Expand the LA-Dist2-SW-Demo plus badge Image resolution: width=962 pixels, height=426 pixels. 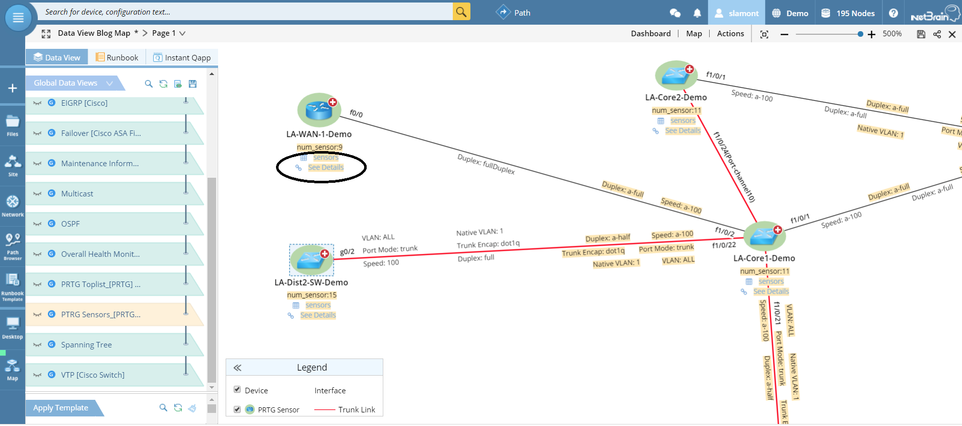(325, 254)
